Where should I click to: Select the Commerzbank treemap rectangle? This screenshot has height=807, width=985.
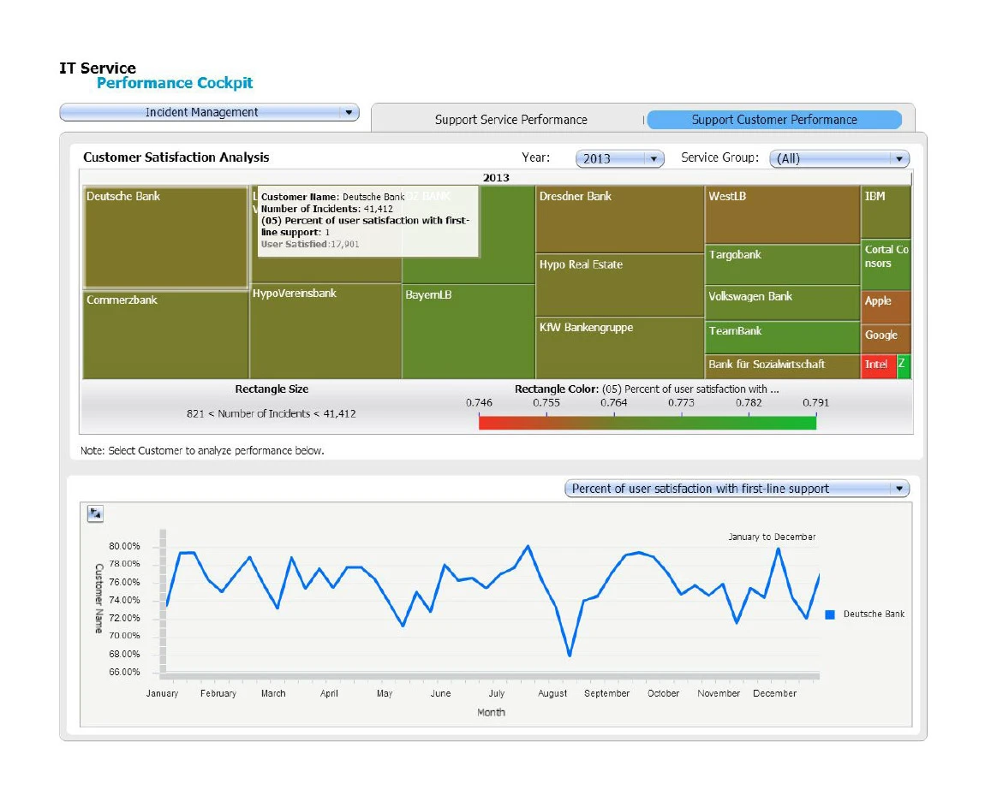(166, 335)
